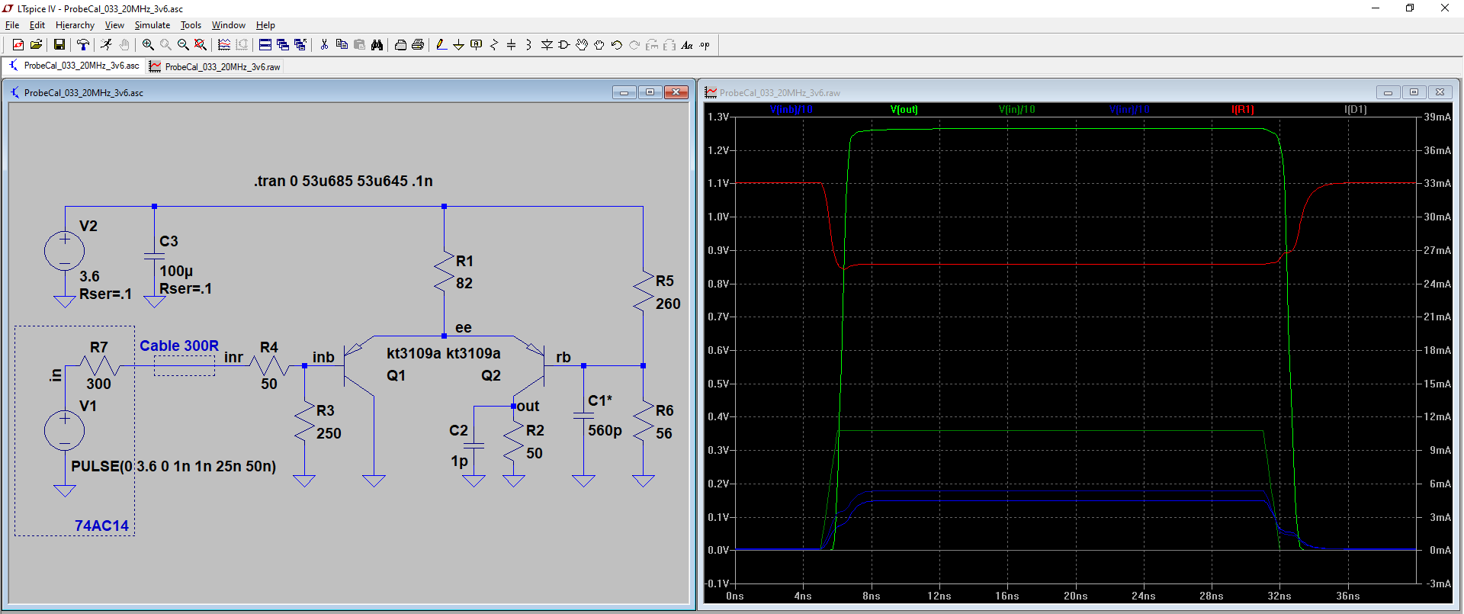Open the Tools menu
Viewport: 1464px width, 614px height.
pos(191,25)
